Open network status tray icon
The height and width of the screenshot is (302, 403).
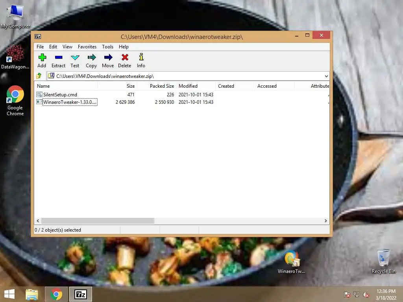click(x=357, y=295)
